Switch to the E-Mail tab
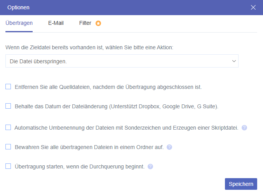 56,23
